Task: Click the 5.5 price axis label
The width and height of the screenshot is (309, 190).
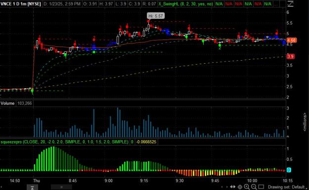Action: (290, 23)
